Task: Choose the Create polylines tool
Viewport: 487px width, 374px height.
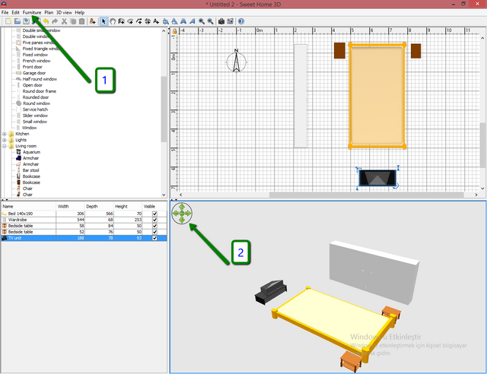Action: [138, 21]
